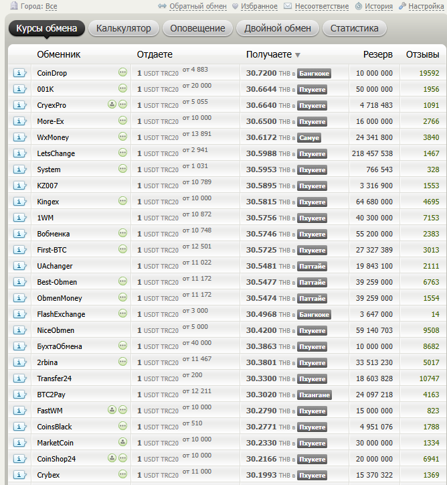Click chat bubble icon next to CoinDrop
This screenshot has height=485, width=447.
(122, 72)
